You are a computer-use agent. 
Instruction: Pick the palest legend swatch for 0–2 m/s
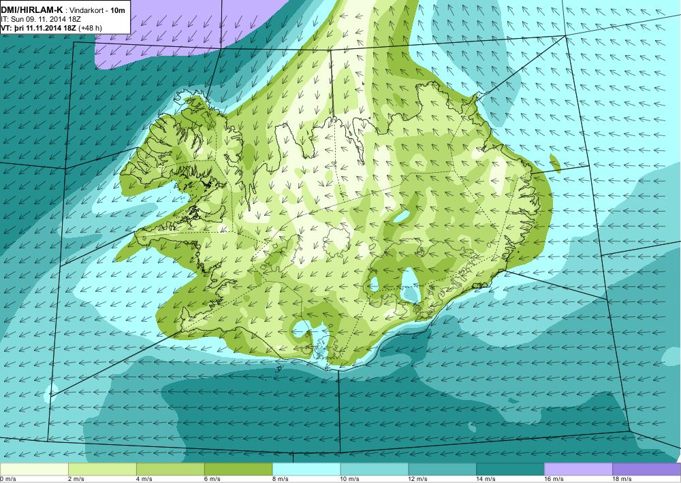[x=34, y=469]
